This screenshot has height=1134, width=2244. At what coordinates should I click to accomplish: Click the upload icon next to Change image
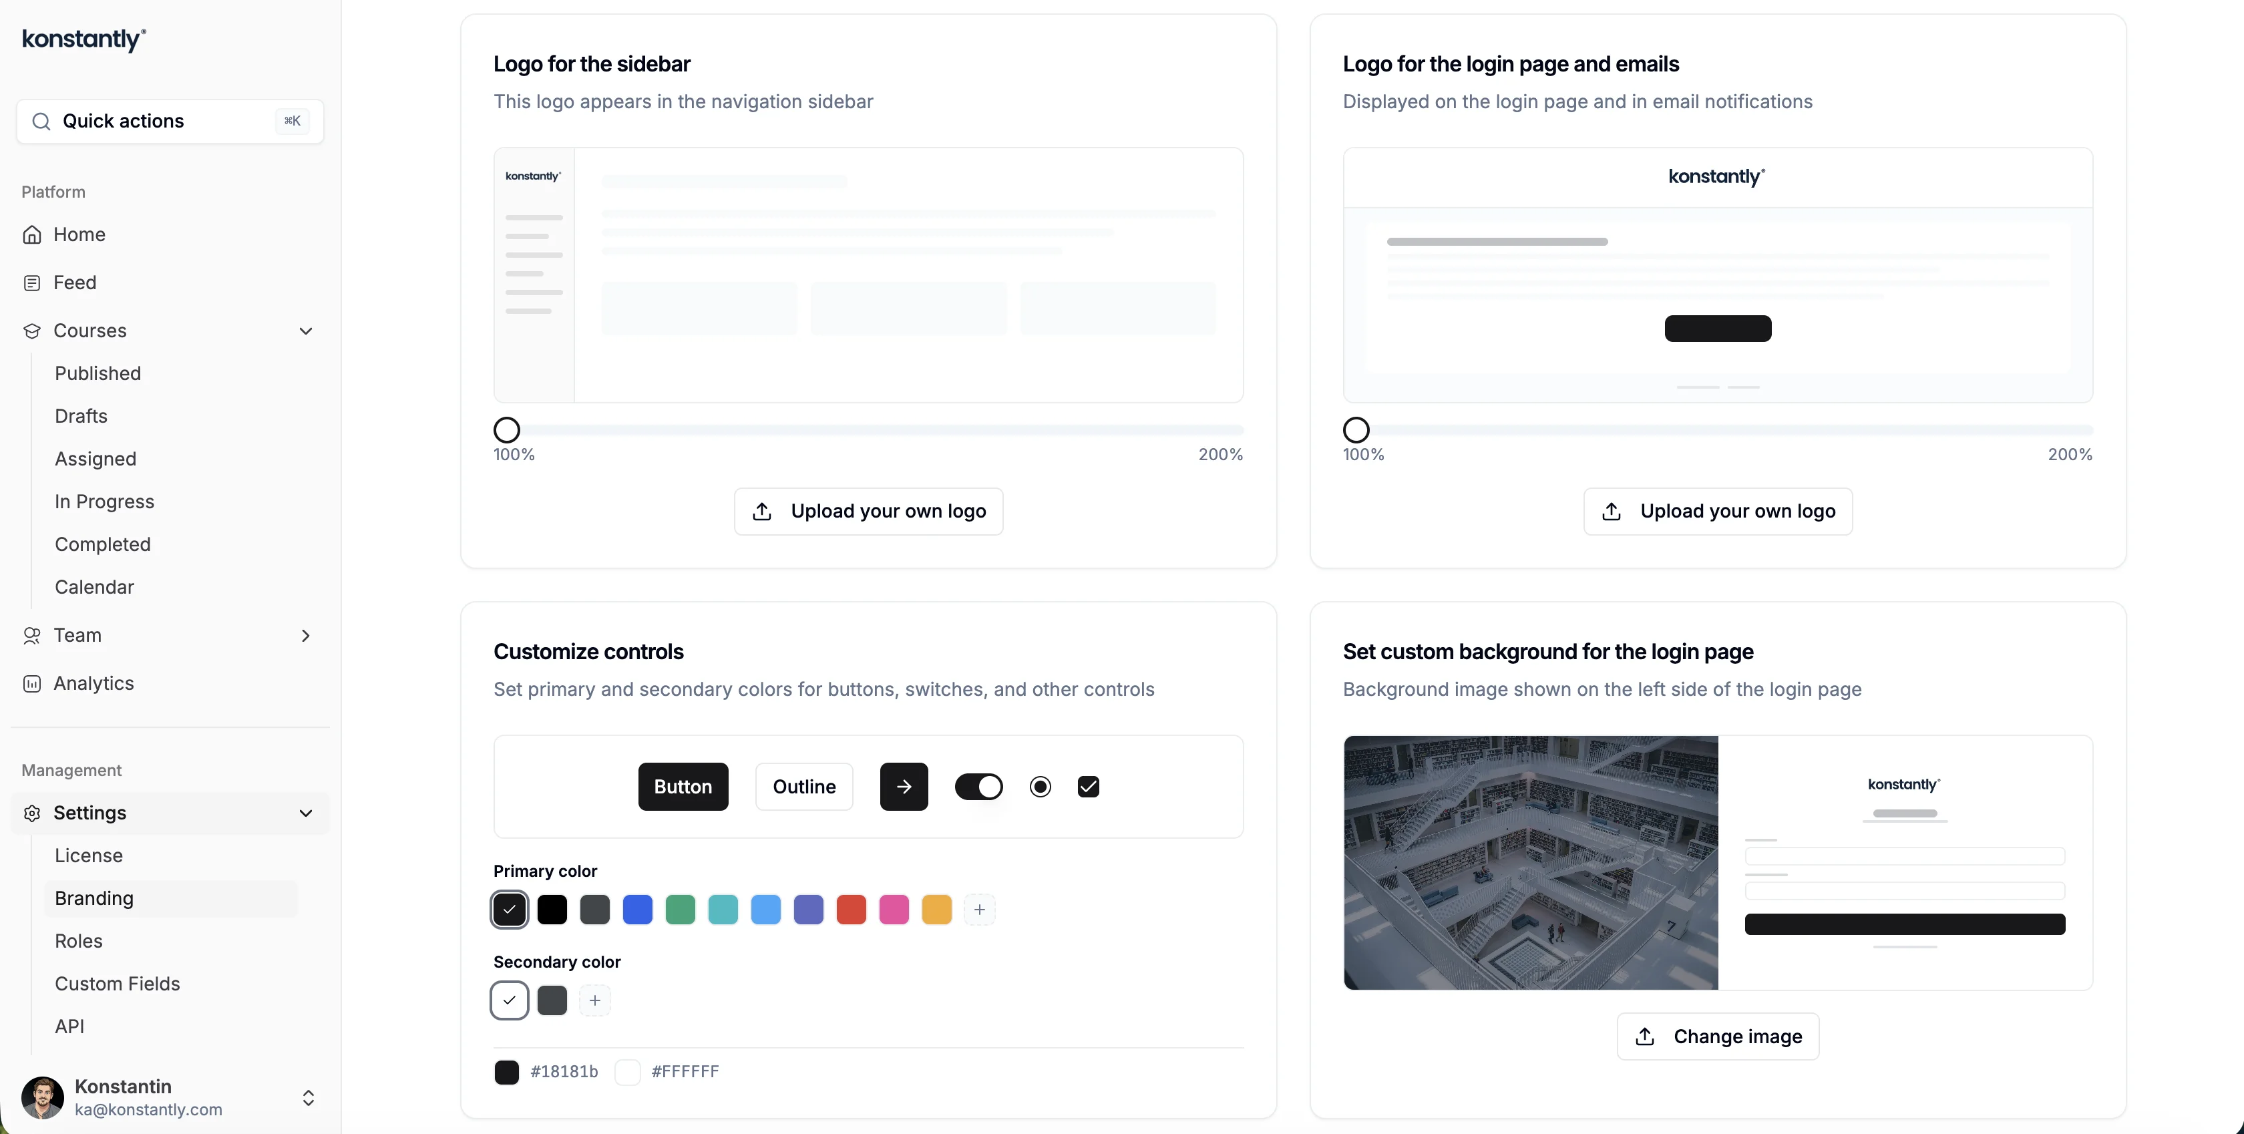[x=1645, y=1036]
